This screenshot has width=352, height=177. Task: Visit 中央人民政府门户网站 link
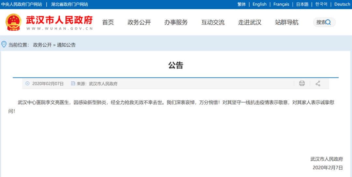tap(22, 4)
